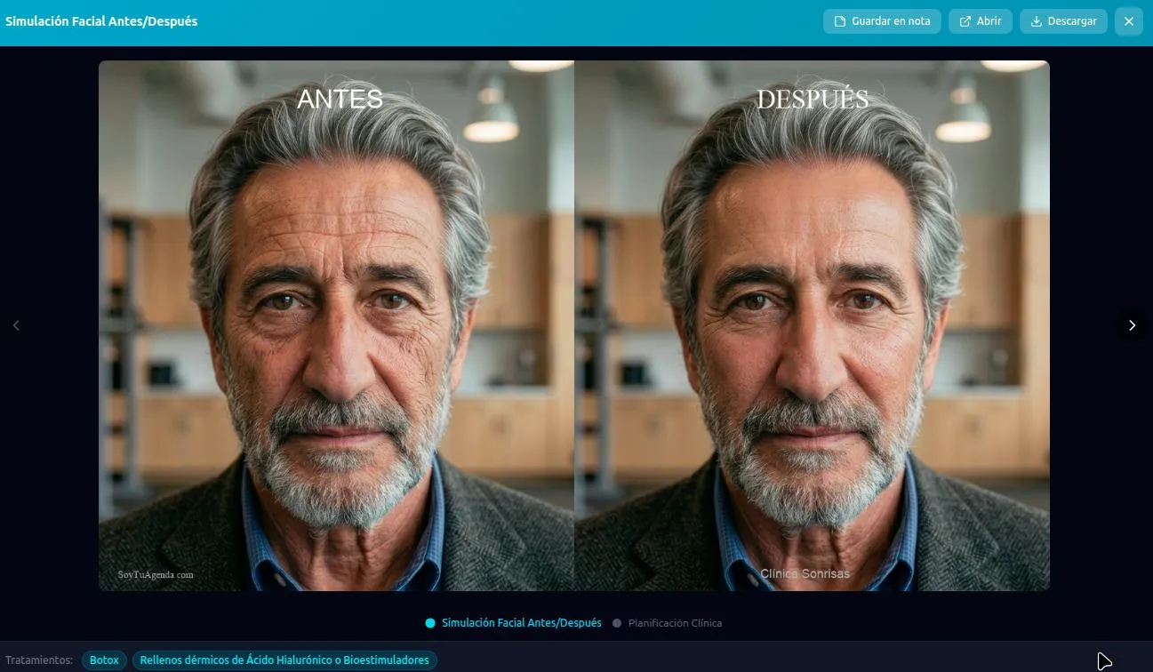Go to next image with right chevron
Viewport: 1153px width, 672px height.
pyautogui.click(x=1132, y=325)
